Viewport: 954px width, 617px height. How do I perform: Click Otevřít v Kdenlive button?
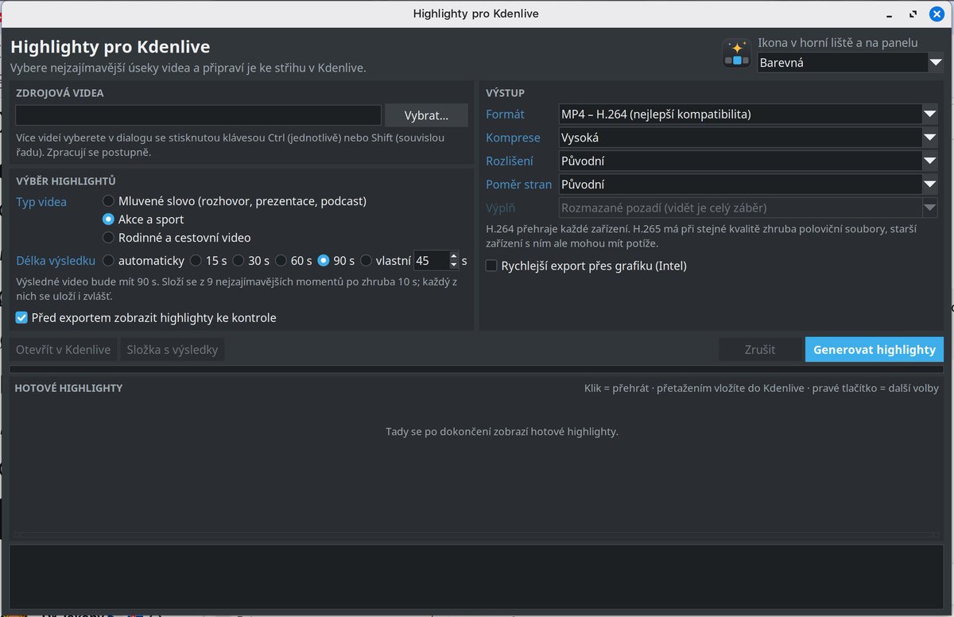click(64, 350)
